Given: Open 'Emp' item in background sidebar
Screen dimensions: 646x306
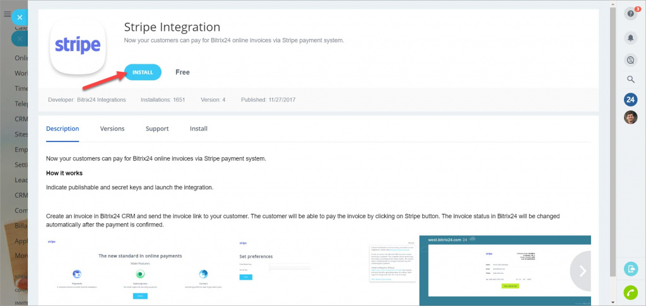Looking at the screenshot, I should 21,150.
